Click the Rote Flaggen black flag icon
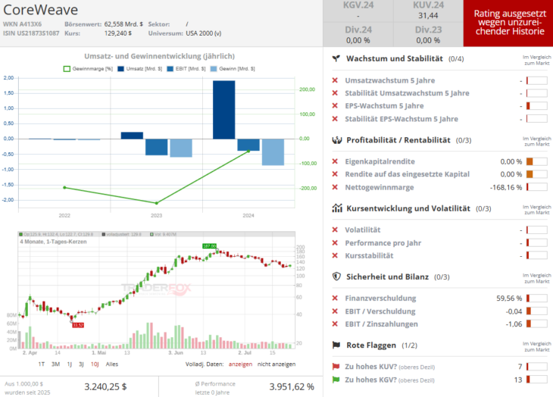The height and width of the screenshot is (397, 553). (x=336, y=345)
